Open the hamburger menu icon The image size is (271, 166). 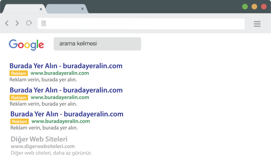[257, 24]
